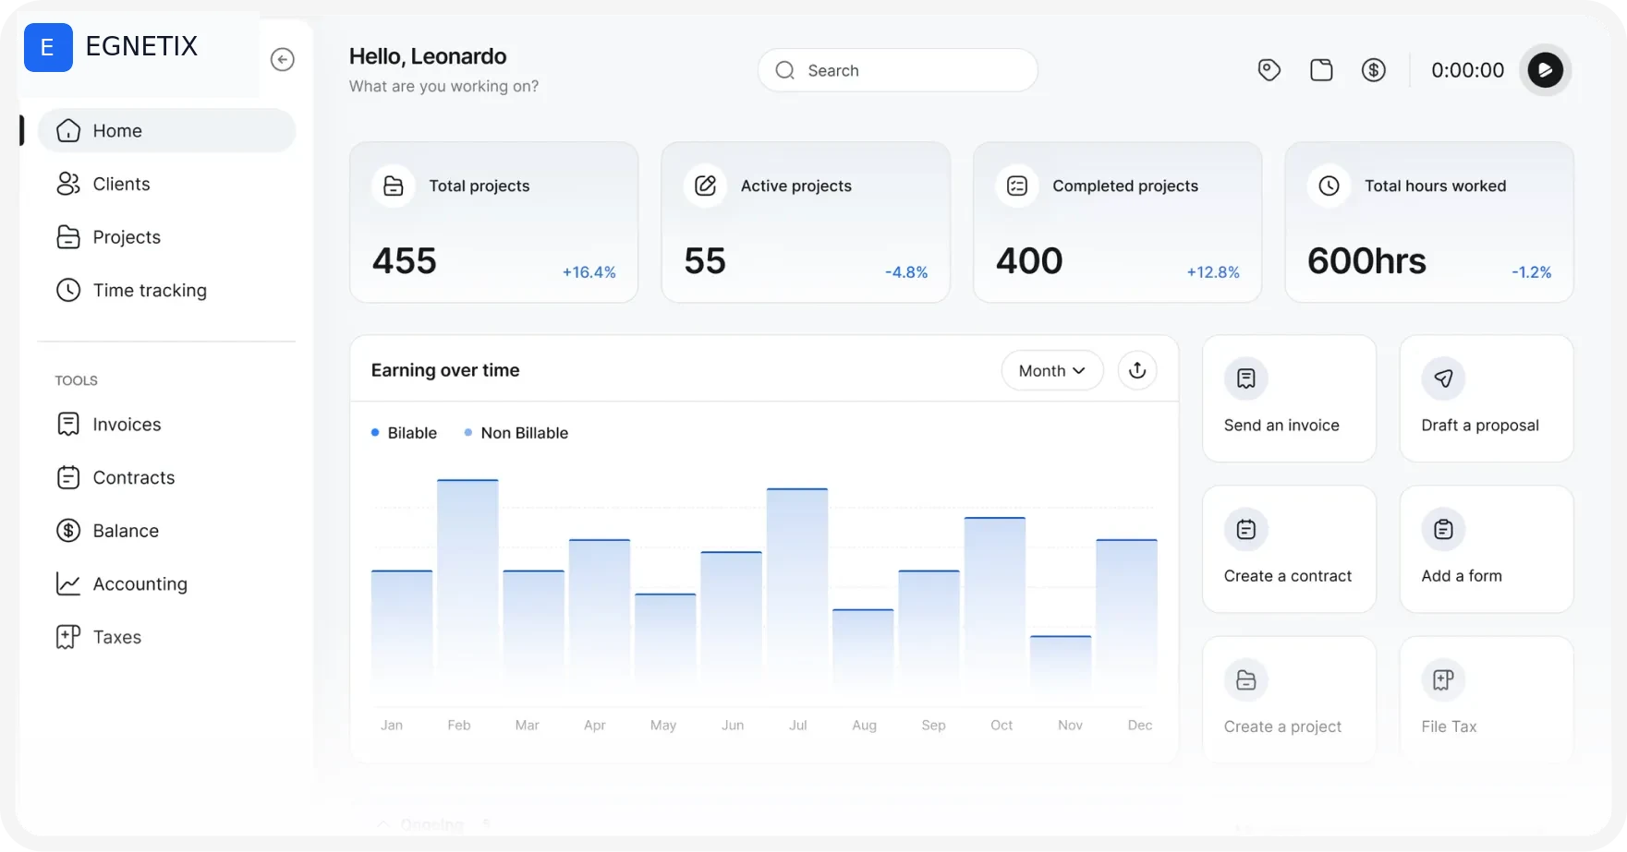The image size is (1627, 852).
Task: Click the Hello, Leonardo greeting
Action: 428,56
